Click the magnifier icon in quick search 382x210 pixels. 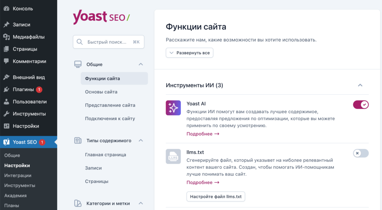80,42
